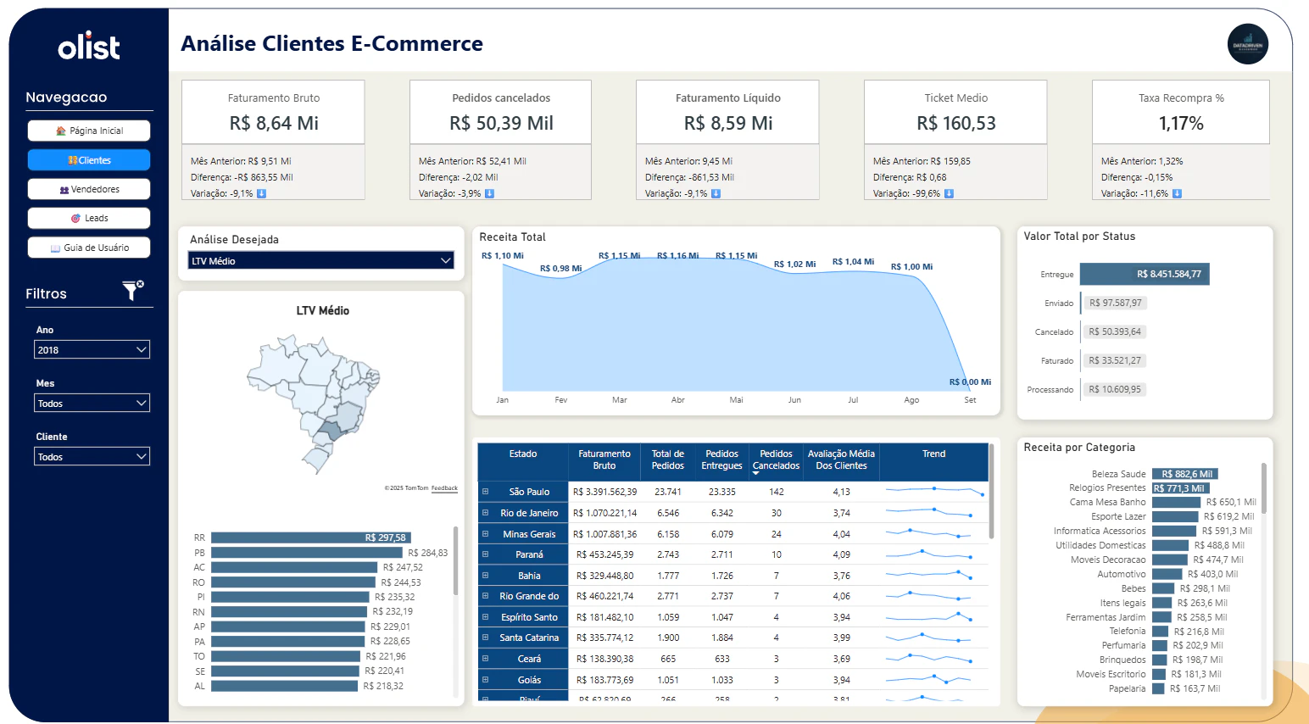Expand the Bahia row
Viewport: 1309px width, 724px height.
(486, 576)
